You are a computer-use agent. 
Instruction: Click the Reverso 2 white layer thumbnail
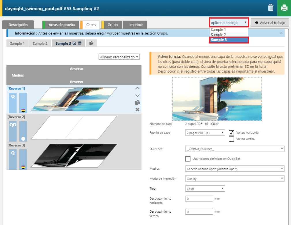[x=74, y=127]
